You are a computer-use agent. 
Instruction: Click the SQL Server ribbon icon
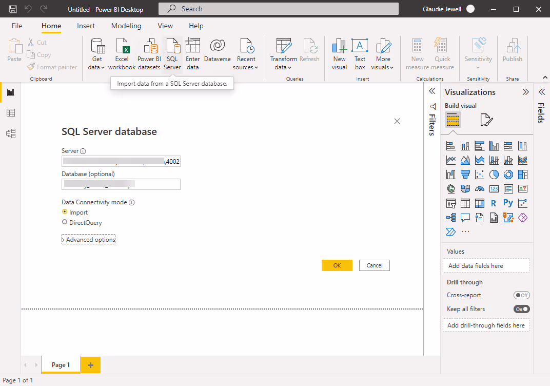172,54
